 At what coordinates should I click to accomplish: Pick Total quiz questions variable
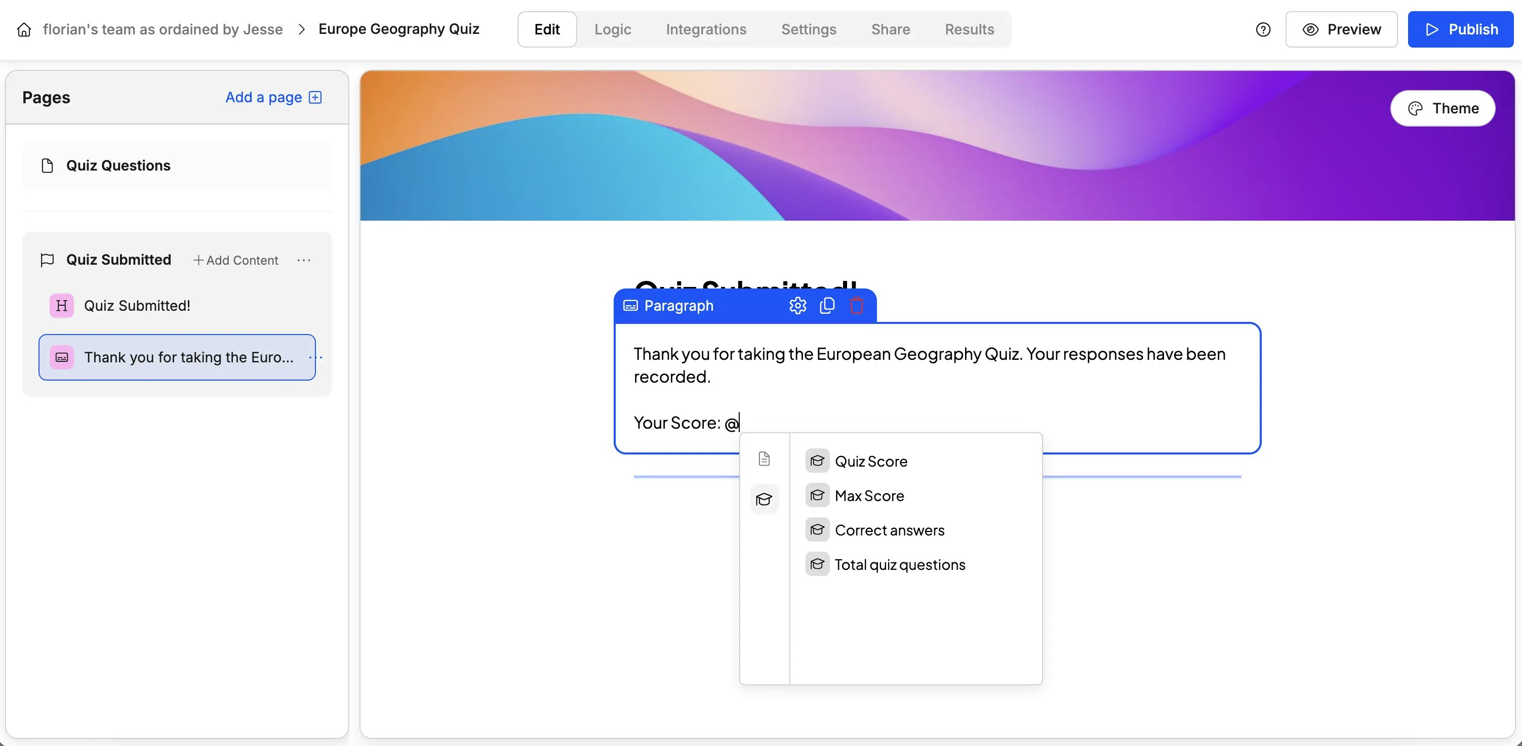[x=899, y=565]
